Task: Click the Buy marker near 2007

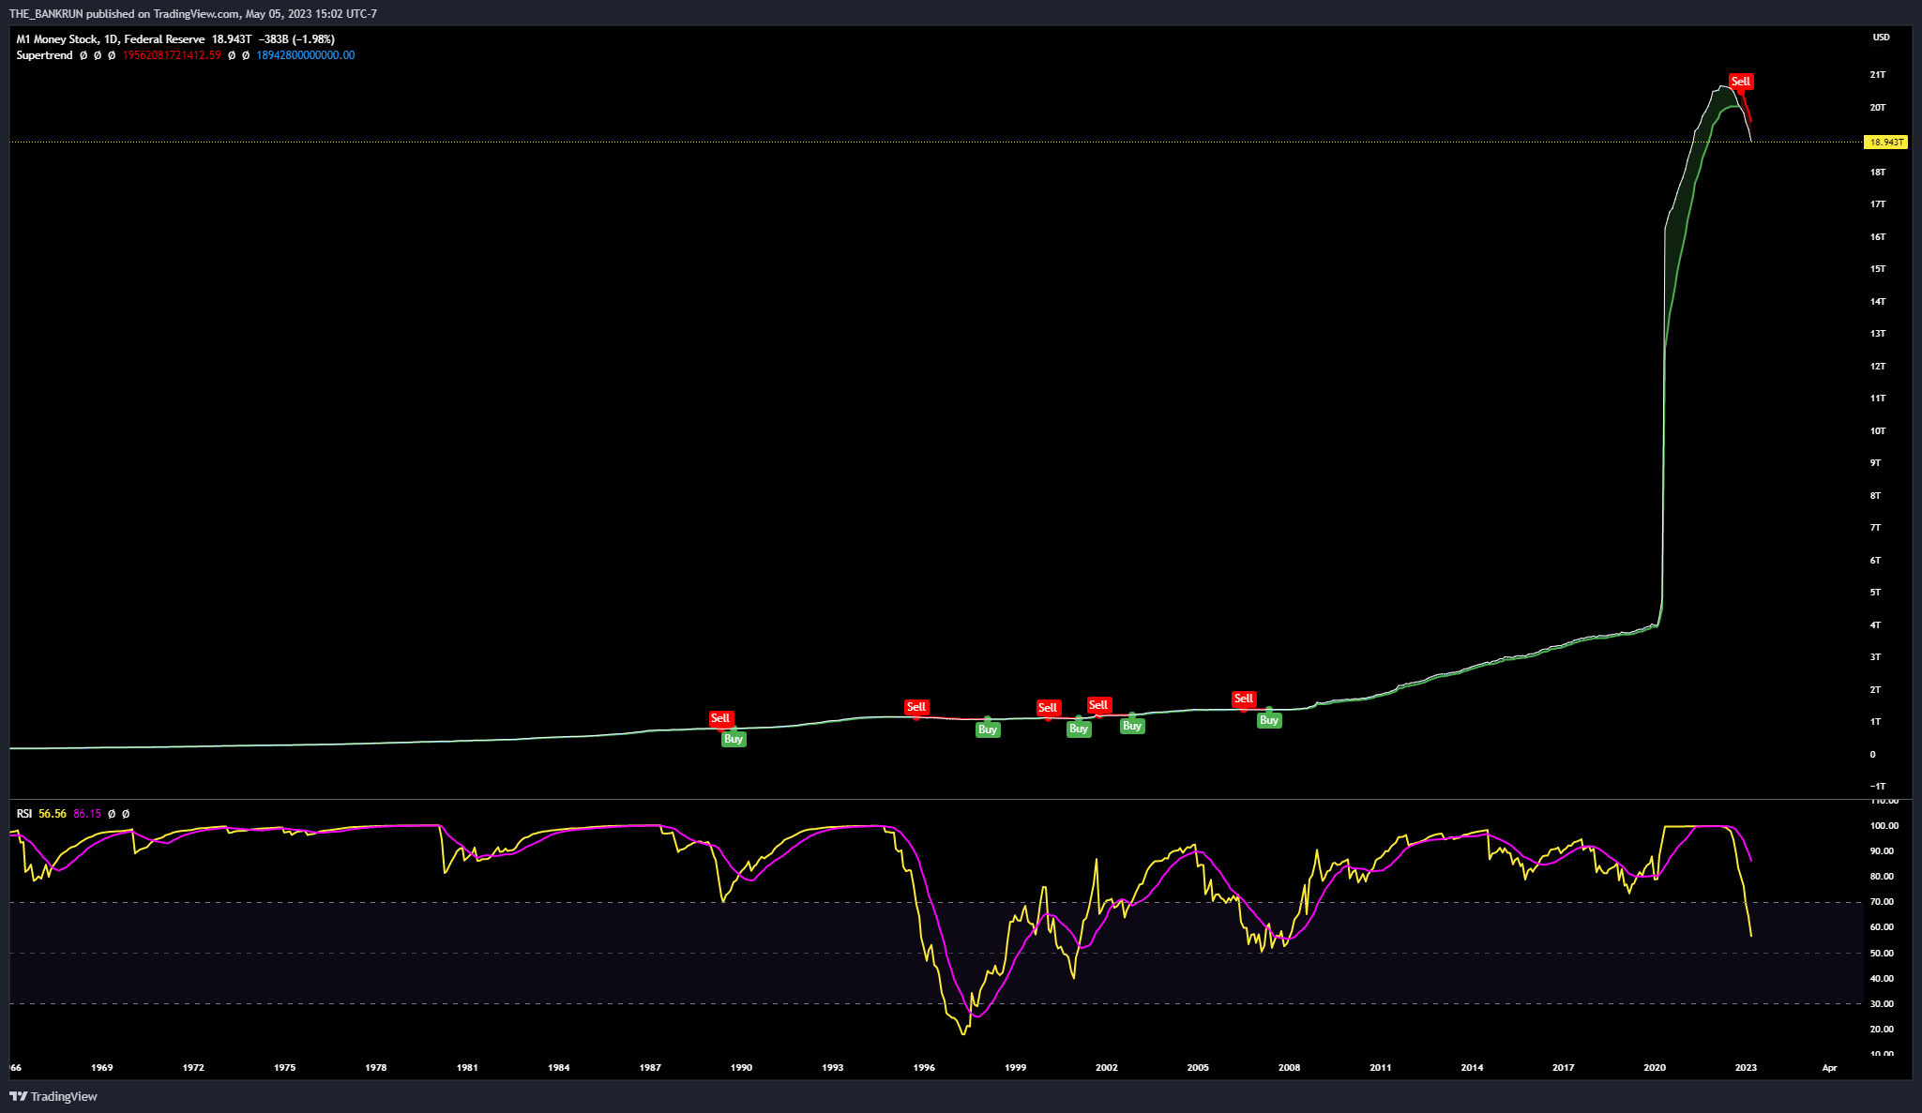Action: 1268,720
